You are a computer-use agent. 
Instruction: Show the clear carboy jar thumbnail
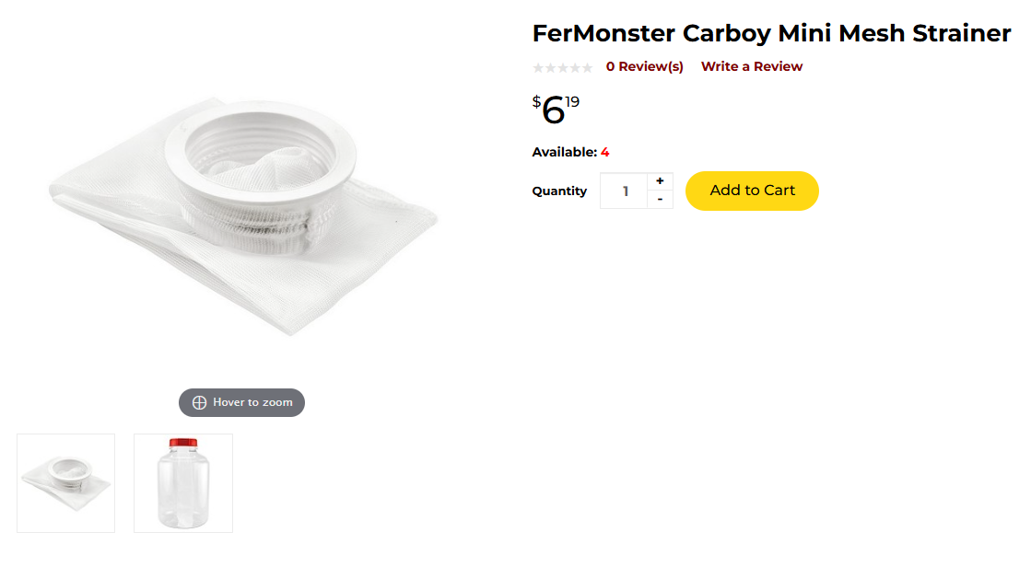point(183,483)
